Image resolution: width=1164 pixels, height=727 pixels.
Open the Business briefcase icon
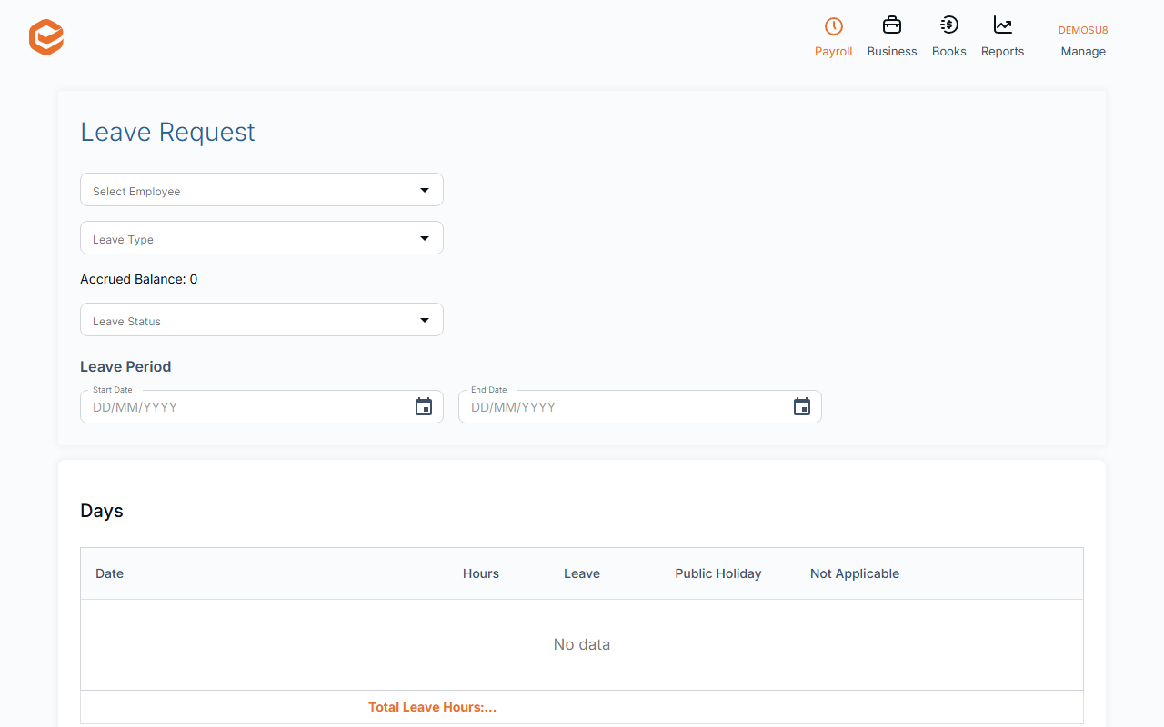coord(892,25)
